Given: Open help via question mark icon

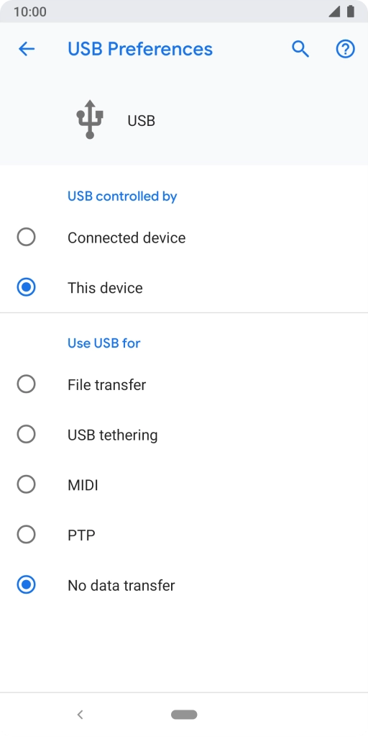Looking at the screenshot, I should [346, 49].
